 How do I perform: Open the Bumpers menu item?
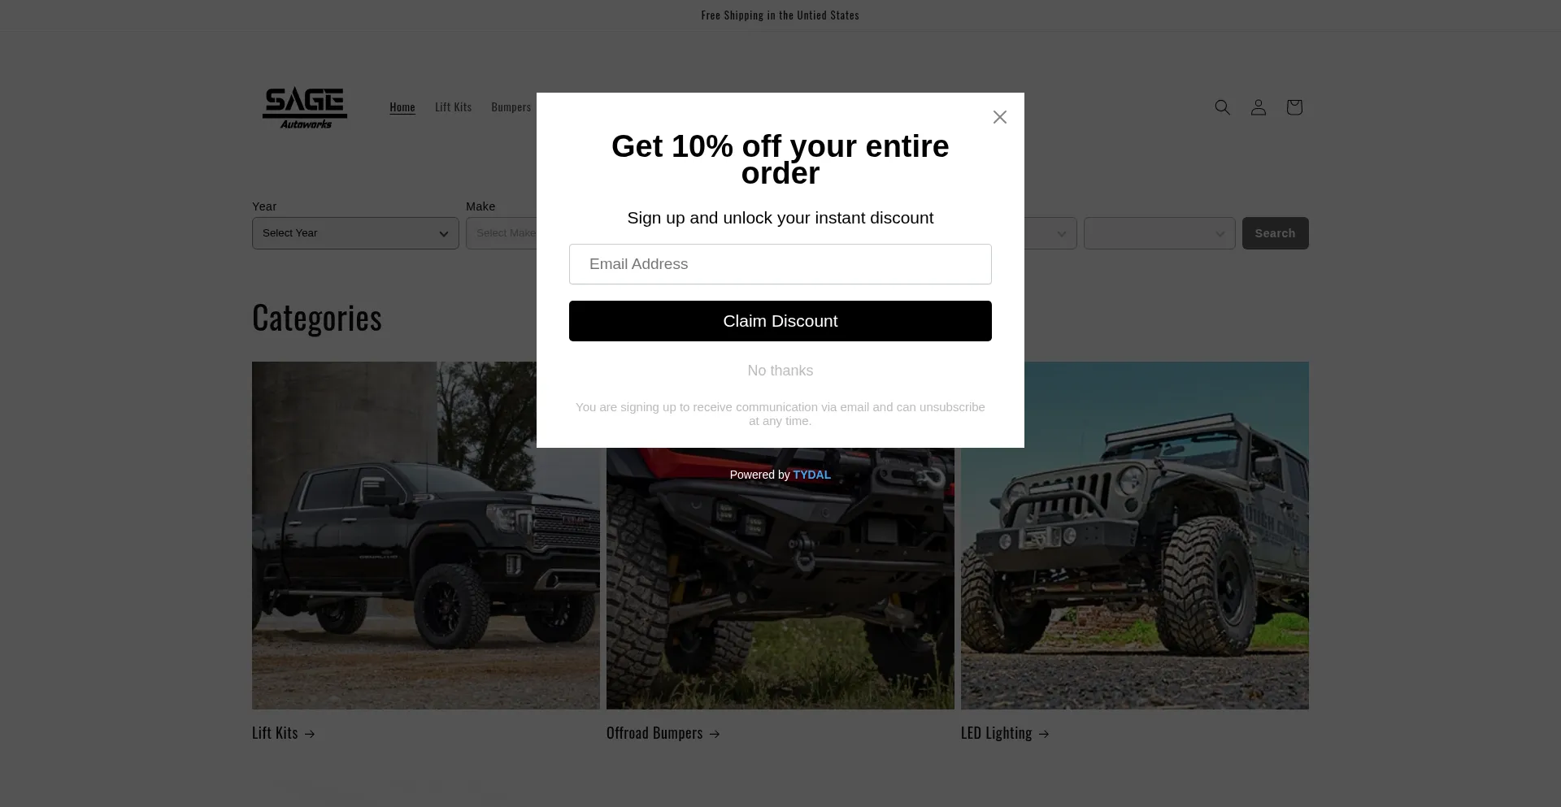point(511,107)
